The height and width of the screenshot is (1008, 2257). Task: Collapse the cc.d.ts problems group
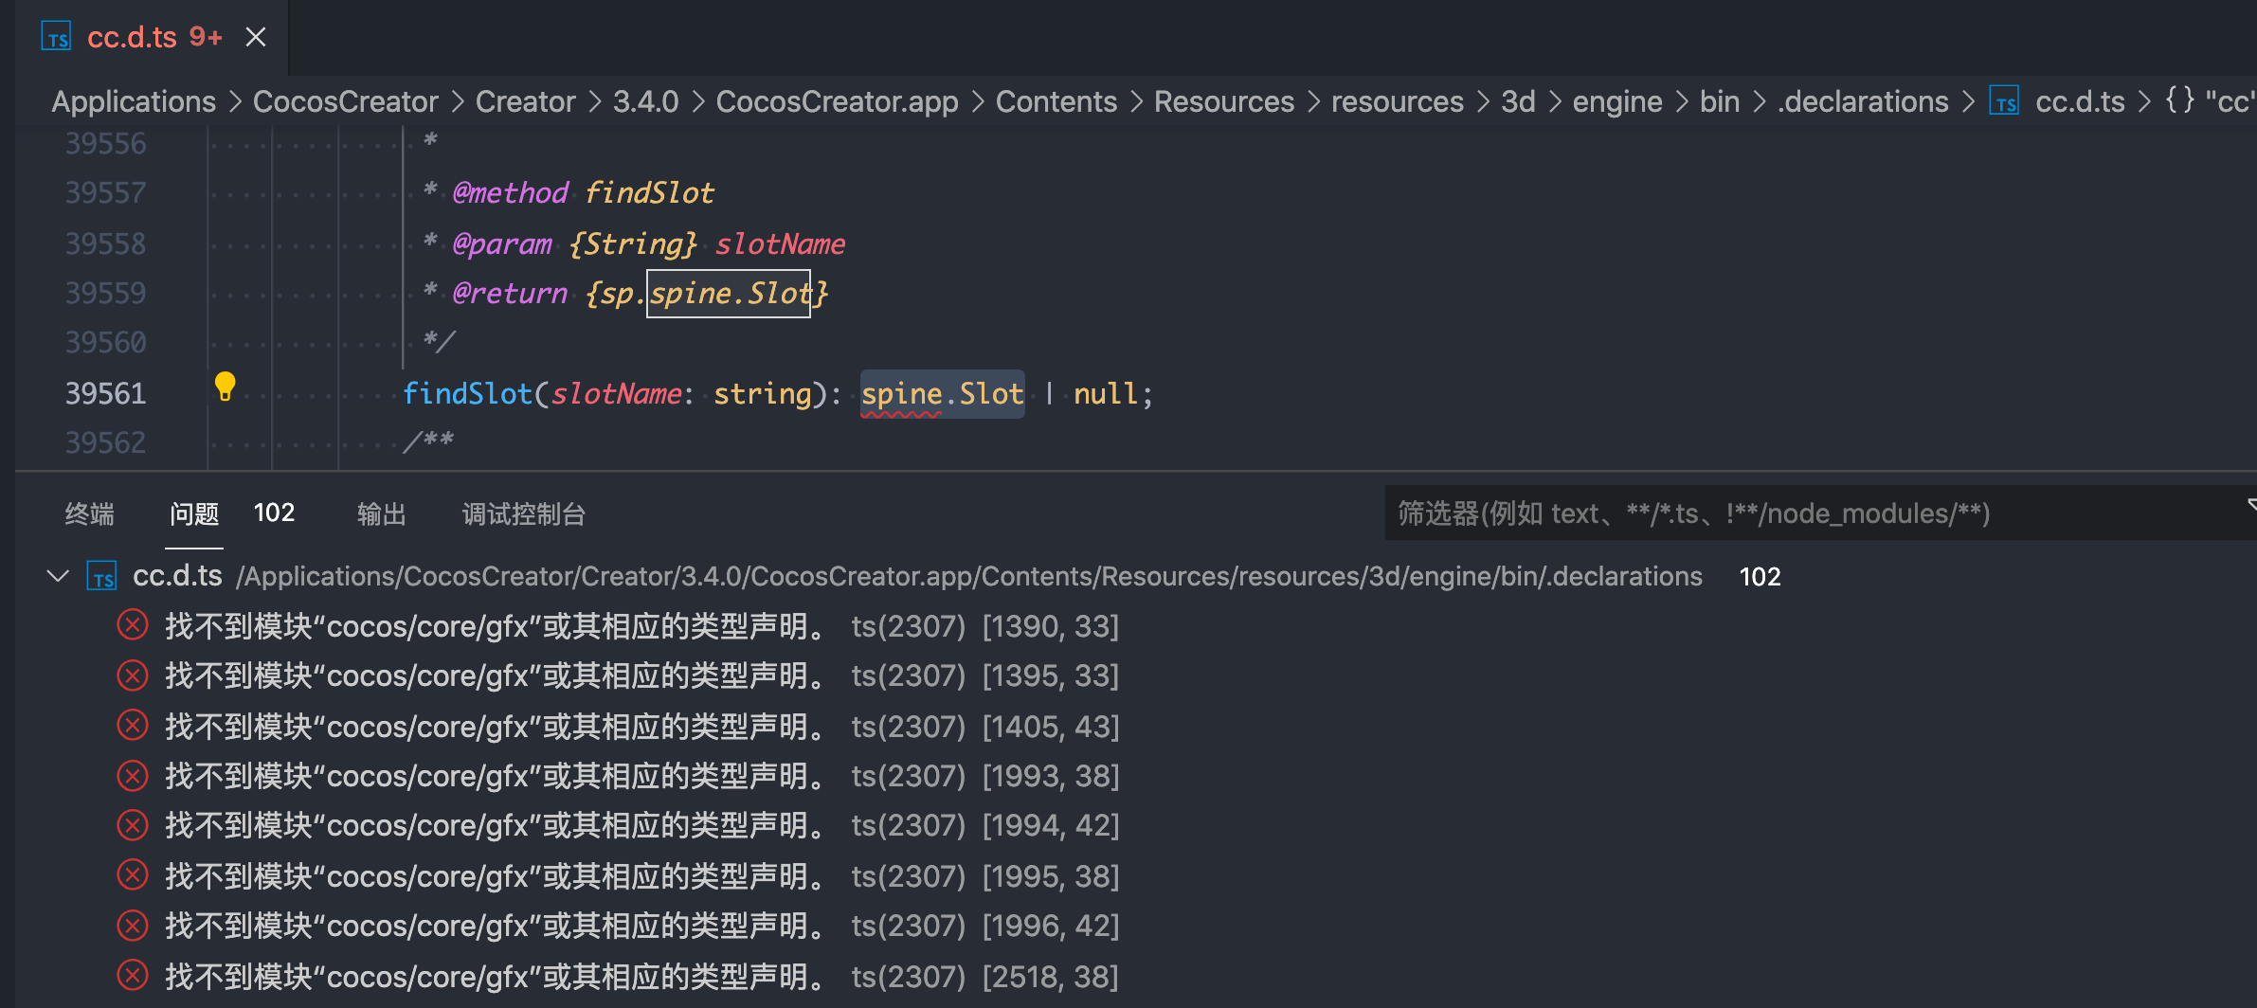(x=58, y=577)
